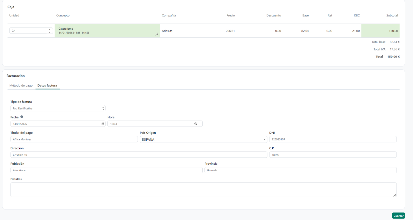Decrease the Unidad value with down arrow
413x220 pixels.
[x=50, y=32]
